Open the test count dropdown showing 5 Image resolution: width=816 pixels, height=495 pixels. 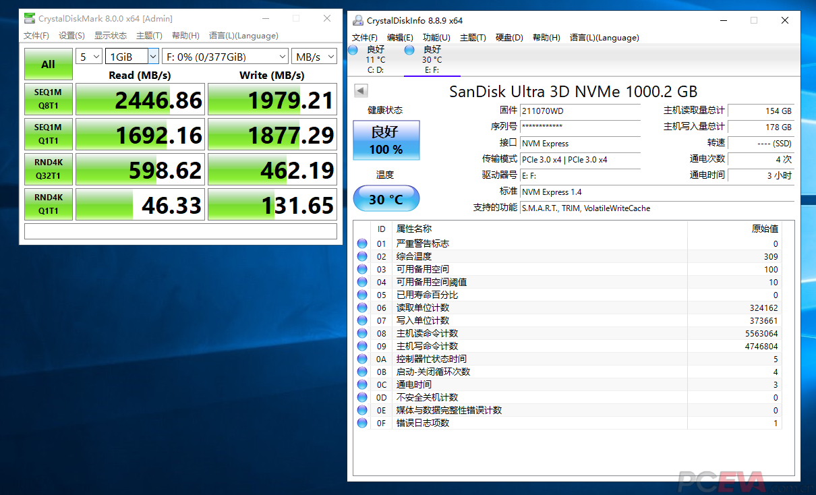89,57
